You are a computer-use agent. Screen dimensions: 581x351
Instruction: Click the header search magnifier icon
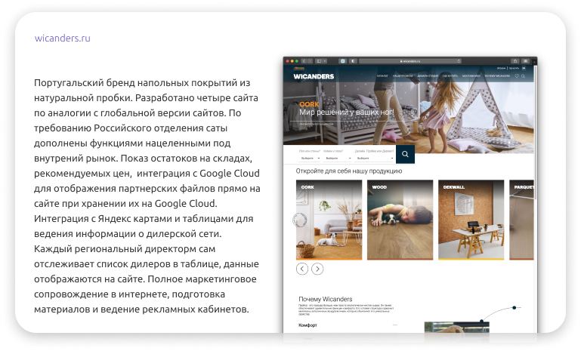pyautogui.click(x=523, y=76)
